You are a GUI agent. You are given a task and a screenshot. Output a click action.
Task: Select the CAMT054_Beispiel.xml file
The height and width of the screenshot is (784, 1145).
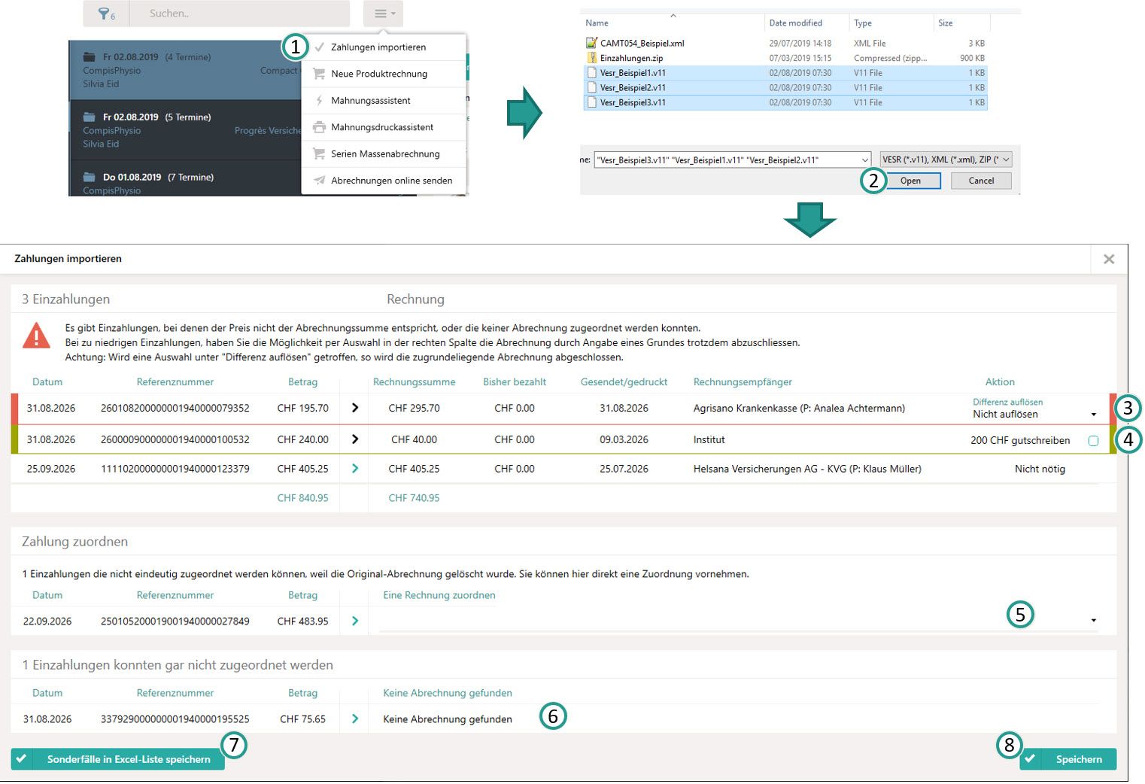[642, 44]
